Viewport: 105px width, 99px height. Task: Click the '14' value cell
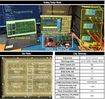tap(92, 72)
